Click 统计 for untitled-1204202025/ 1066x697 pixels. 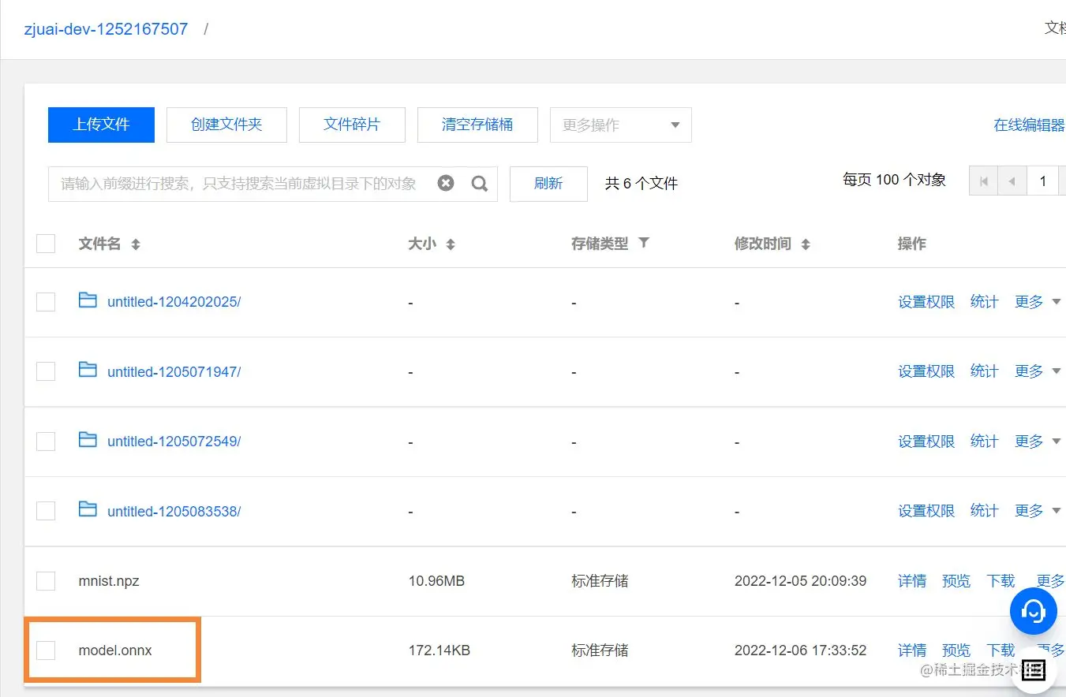click(x=984, y=302)
